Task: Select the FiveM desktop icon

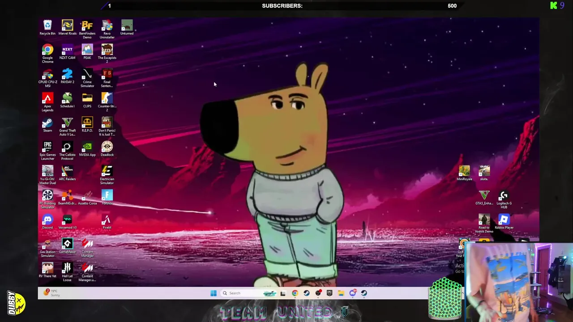Action: (x=107, y=222)
